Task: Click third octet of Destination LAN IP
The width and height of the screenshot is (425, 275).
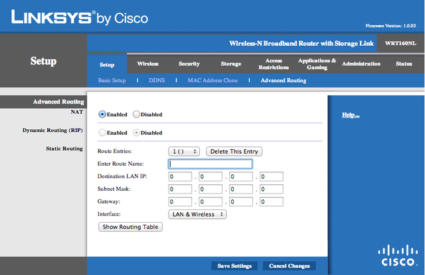Action: [241, 176]
